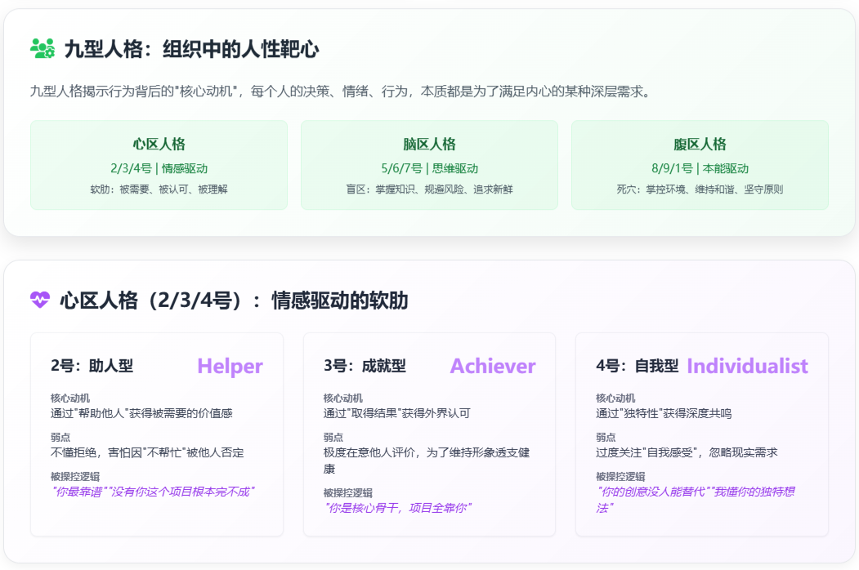Click the purple heartbeat icon
859x570 pixels.
40,301
